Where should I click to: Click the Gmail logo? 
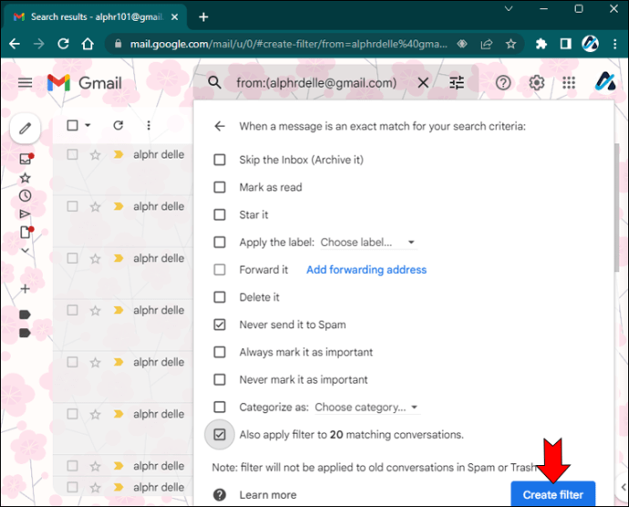click(x=84, y=83)
